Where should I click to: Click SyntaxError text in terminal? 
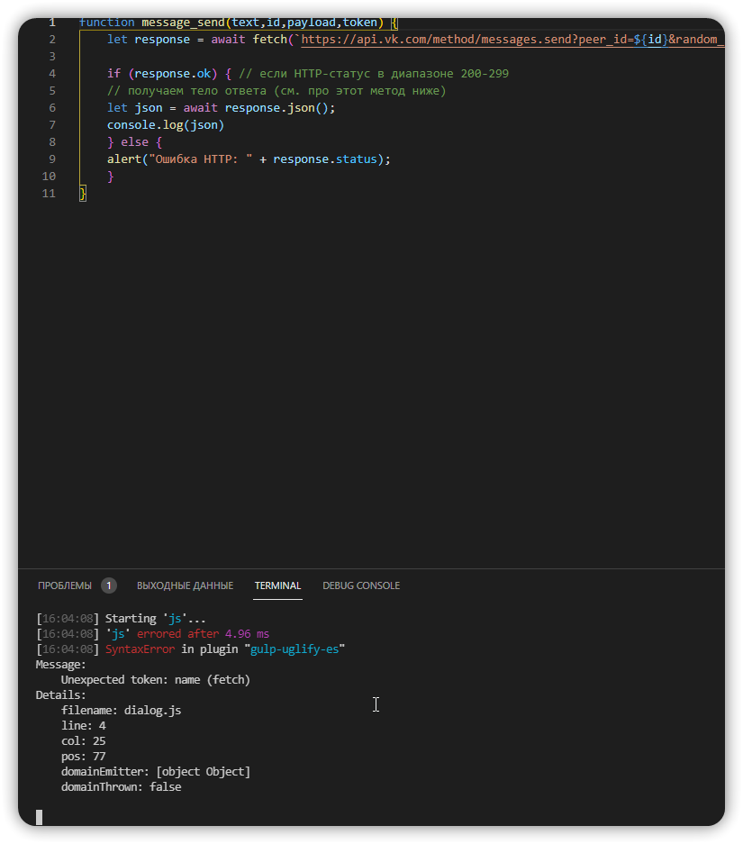pos(140,649)
